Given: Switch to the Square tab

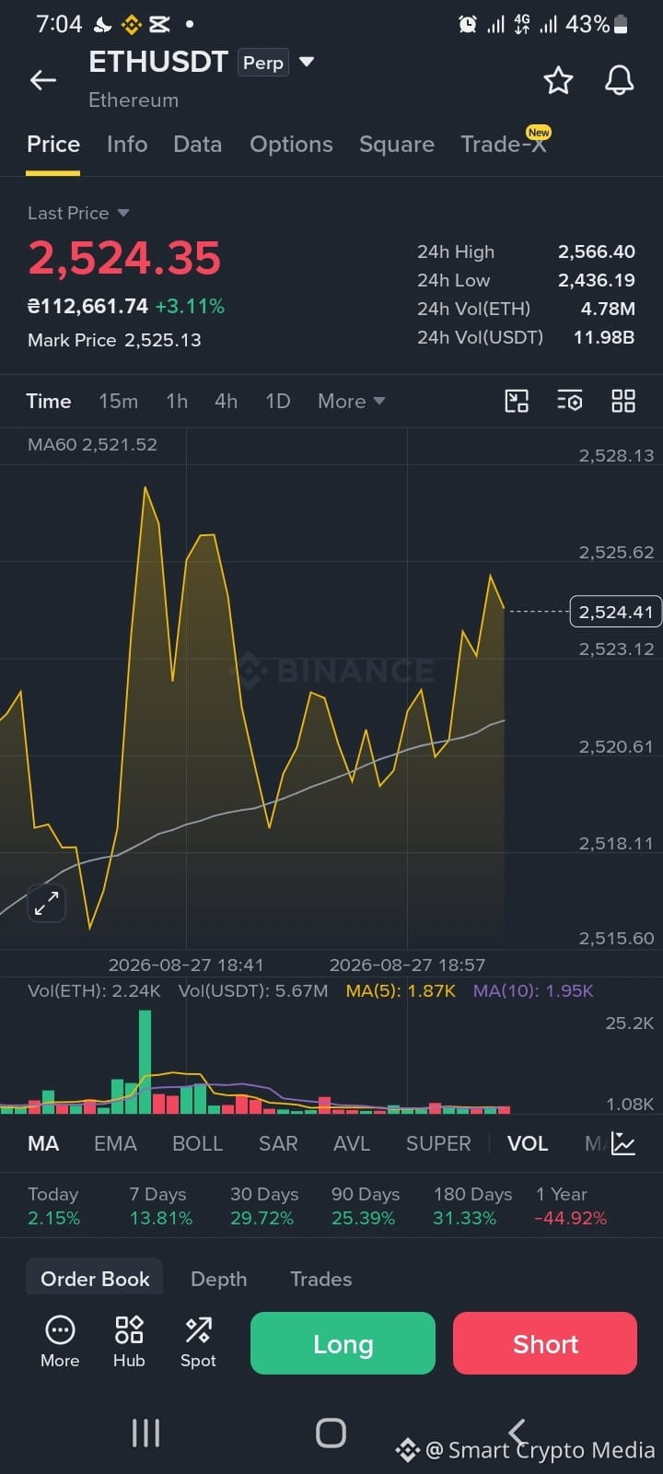Looking at the screenshot, I should (397, 145).
